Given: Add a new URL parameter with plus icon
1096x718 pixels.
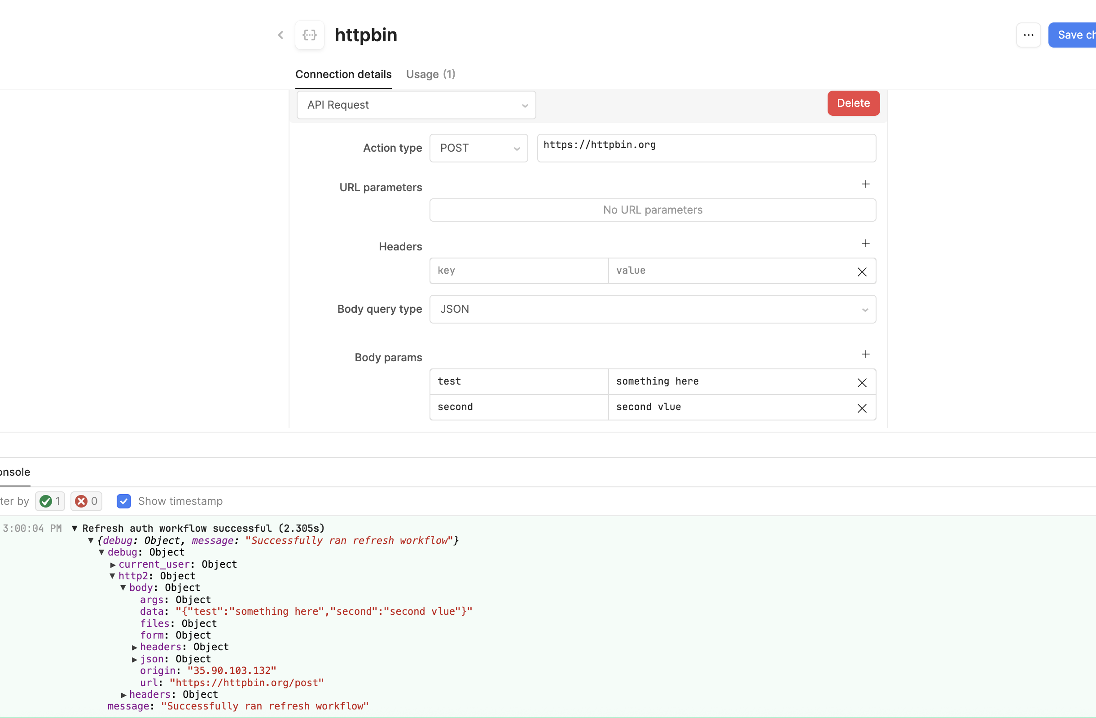Looking at the screenshot, I should click(865, 184).
